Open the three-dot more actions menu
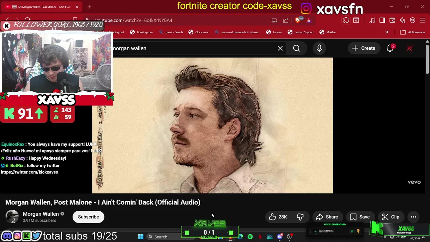The image size is (430, 242). (x=413, y=217)
